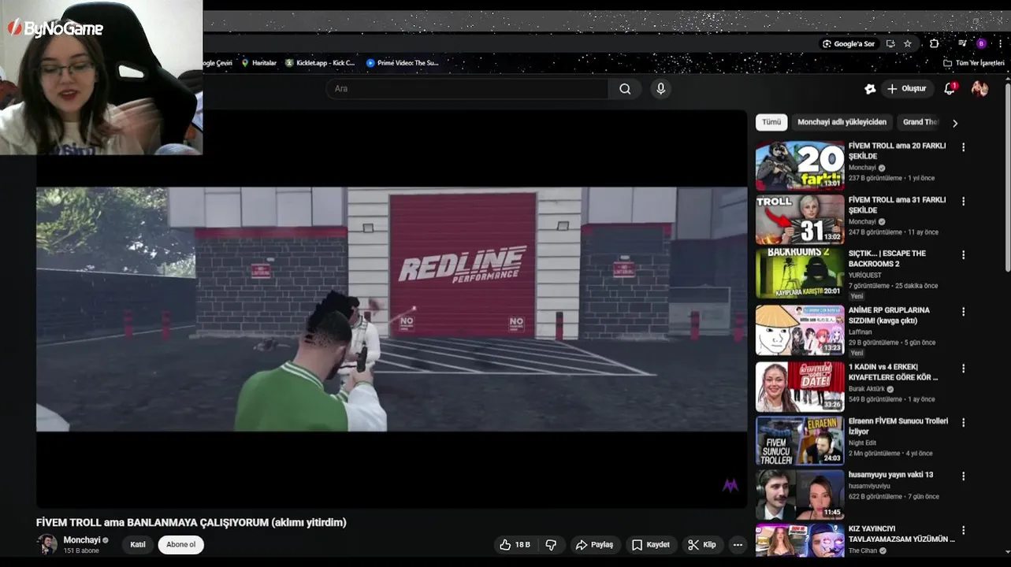Image resolution: width=1011 pixels, height=567 pixels.
Task: Select the Tümü filter chip
Action: (x=771, y=122)
